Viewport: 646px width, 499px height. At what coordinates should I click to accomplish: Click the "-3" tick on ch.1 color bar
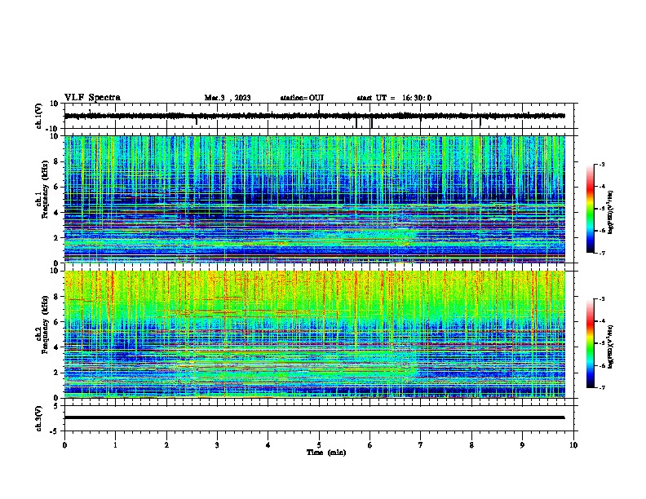(x=601, y=165)
